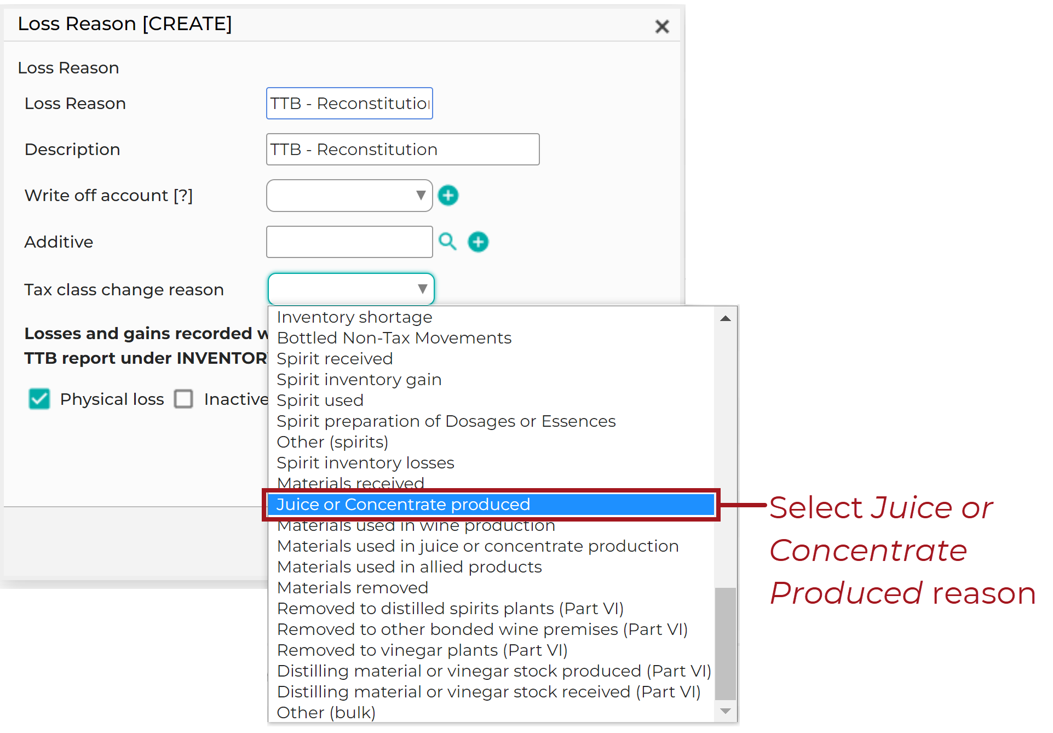Select Other (spirits) option
This screenshot has width=1053, height=733.
492,442
